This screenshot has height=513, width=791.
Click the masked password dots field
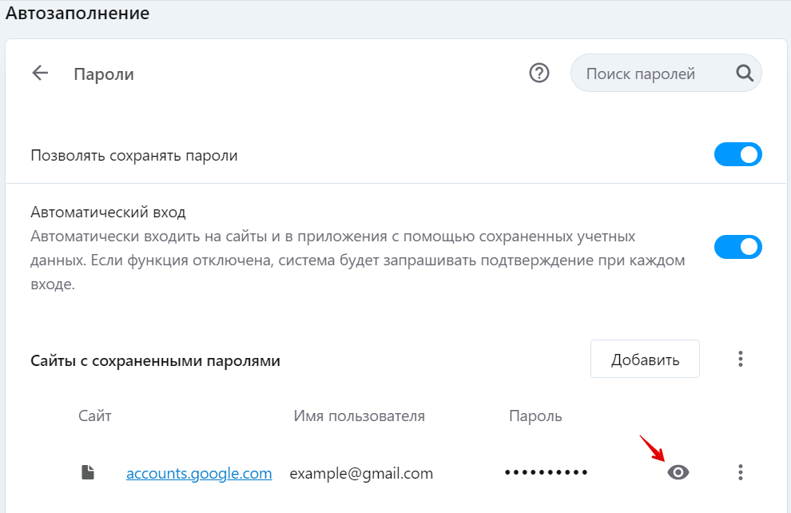pos(547,473)
